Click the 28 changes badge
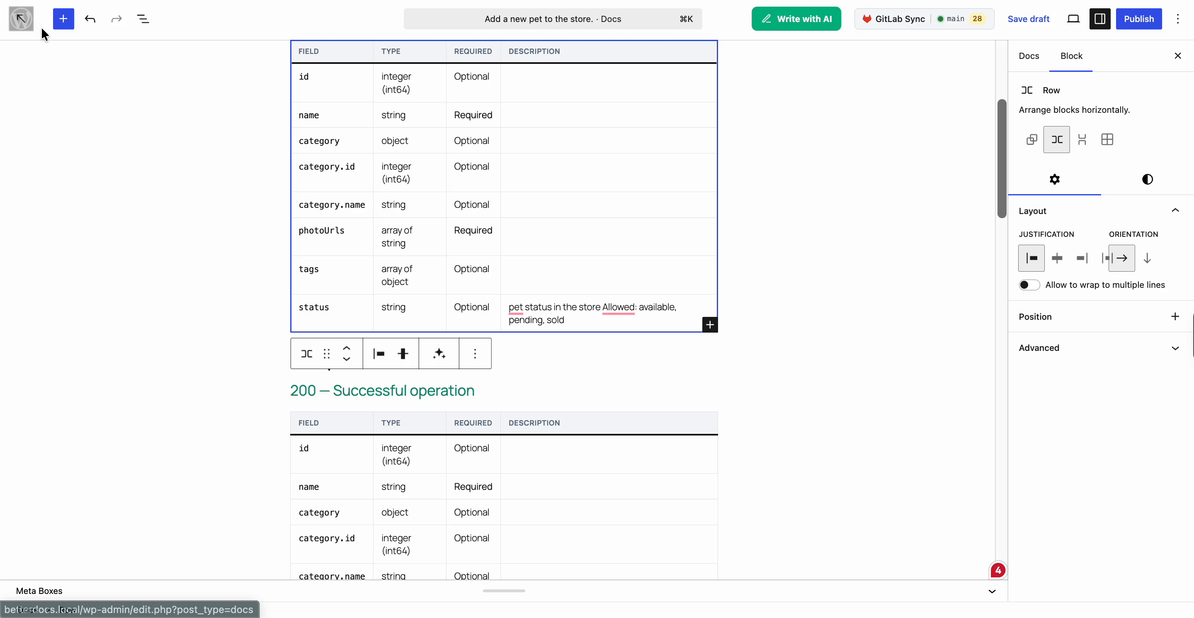 tap(977, 19)
